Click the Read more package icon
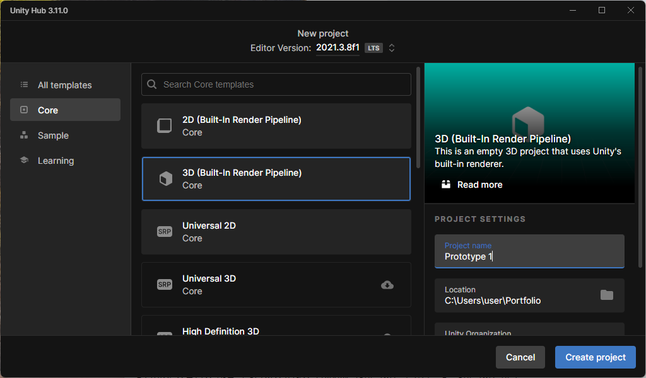646x378 pixels. tap(446, 184)
